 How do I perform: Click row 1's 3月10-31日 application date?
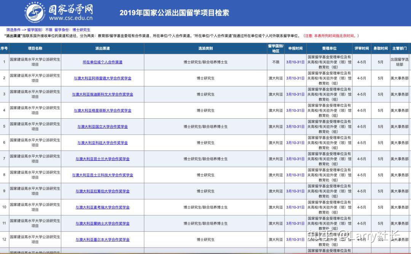point(295,62)
